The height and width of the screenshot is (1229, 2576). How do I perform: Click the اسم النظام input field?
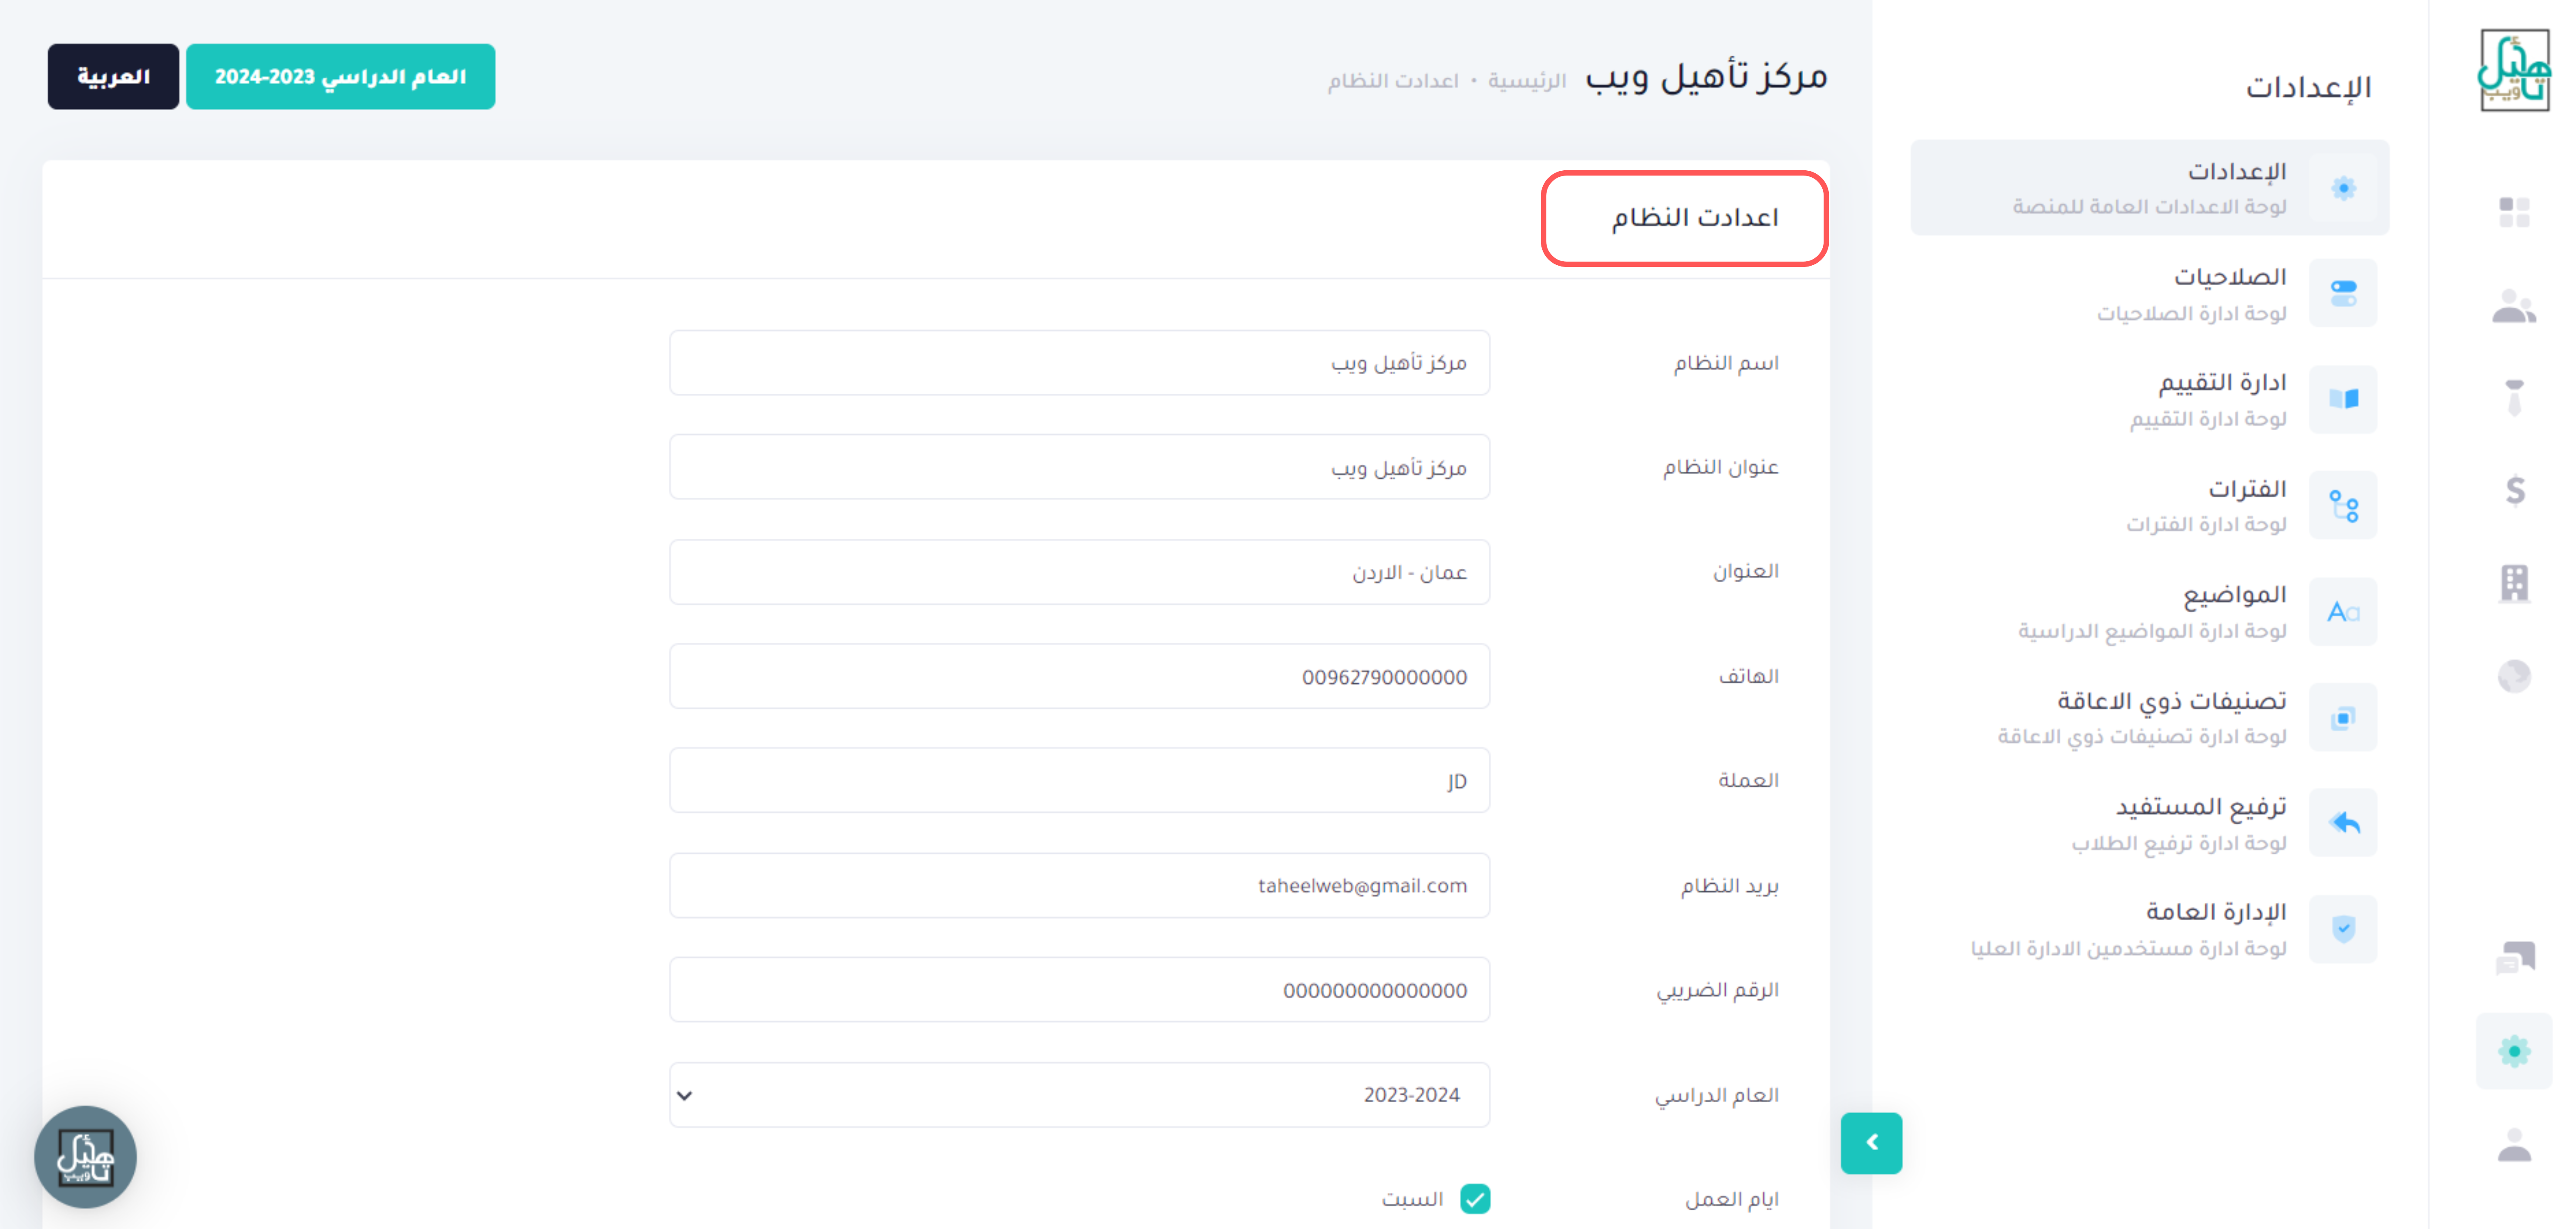coord(1079,363)
